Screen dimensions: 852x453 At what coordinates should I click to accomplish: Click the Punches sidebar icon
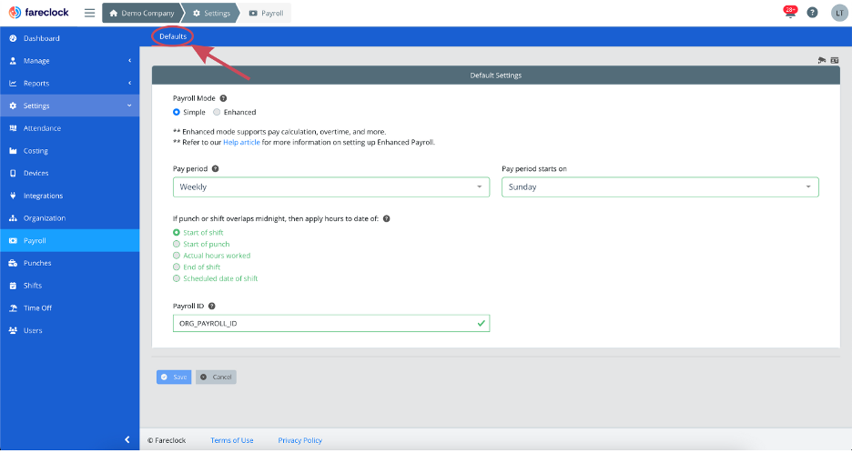pos(13,263)
